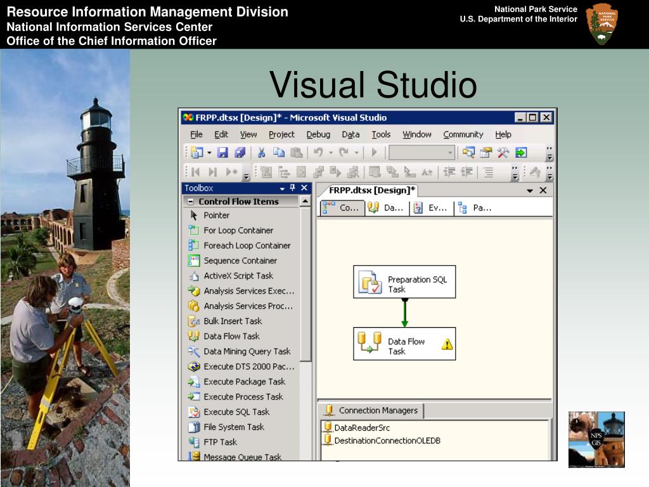Open the Redo history dropdown arrow

356,153
